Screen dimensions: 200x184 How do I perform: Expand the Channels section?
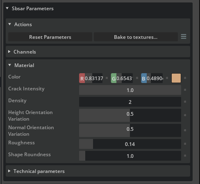(9, 52)
